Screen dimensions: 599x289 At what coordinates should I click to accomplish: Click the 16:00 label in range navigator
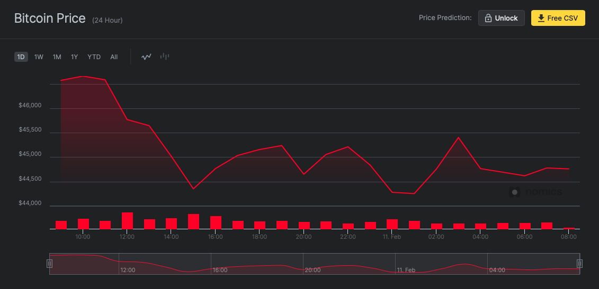[220, 270]
